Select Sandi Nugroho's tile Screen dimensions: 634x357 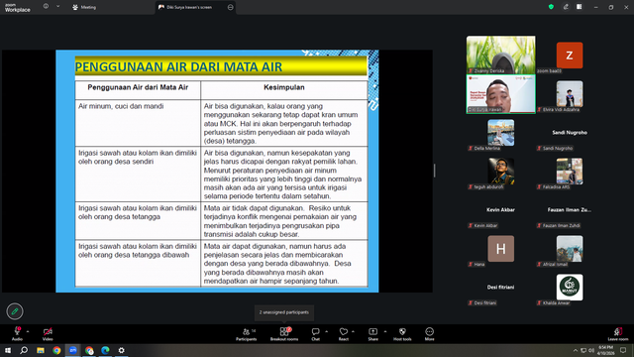(570, 132)
